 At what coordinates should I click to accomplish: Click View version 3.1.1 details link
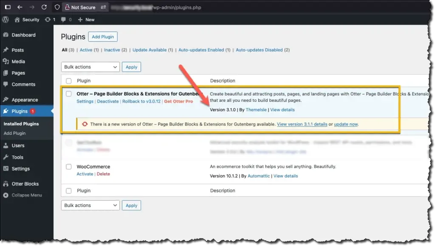pos(302,124)
